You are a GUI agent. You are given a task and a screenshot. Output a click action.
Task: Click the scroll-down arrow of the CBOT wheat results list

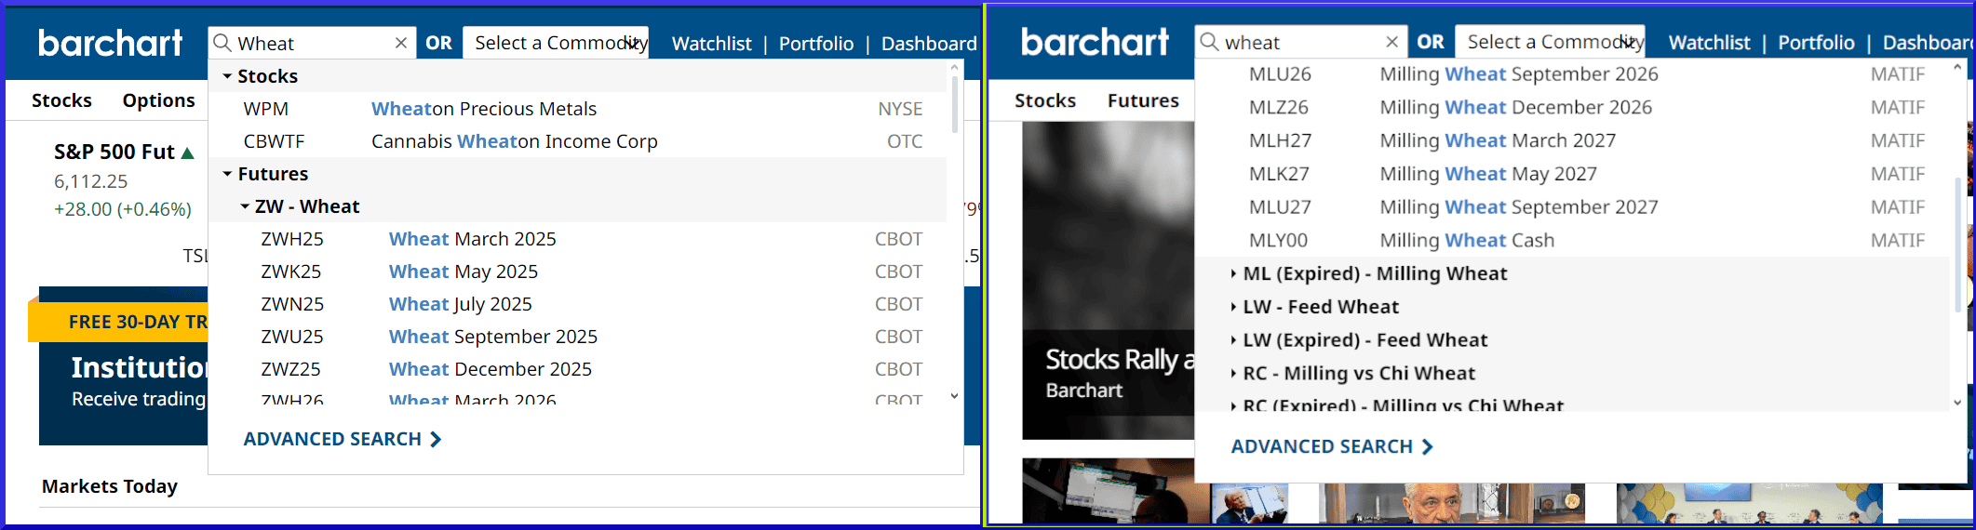(954, 396)
